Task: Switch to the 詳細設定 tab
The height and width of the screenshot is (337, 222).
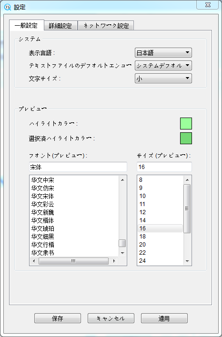Action: tap(61, 26)
